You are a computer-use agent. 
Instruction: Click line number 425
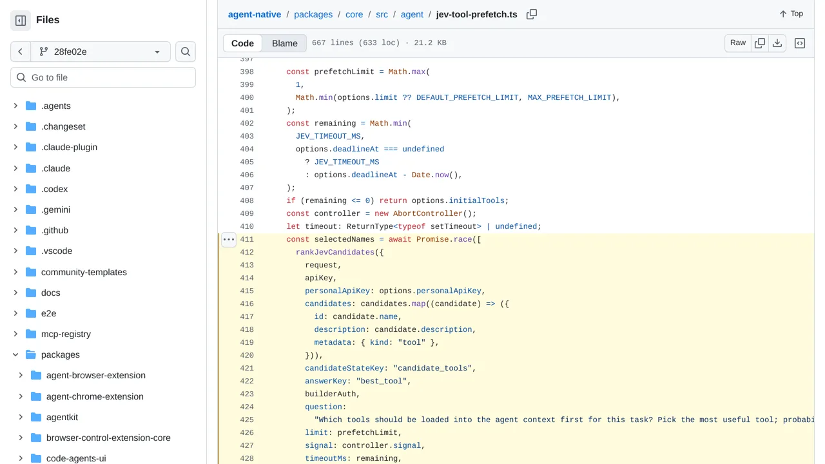coord(247,420)
